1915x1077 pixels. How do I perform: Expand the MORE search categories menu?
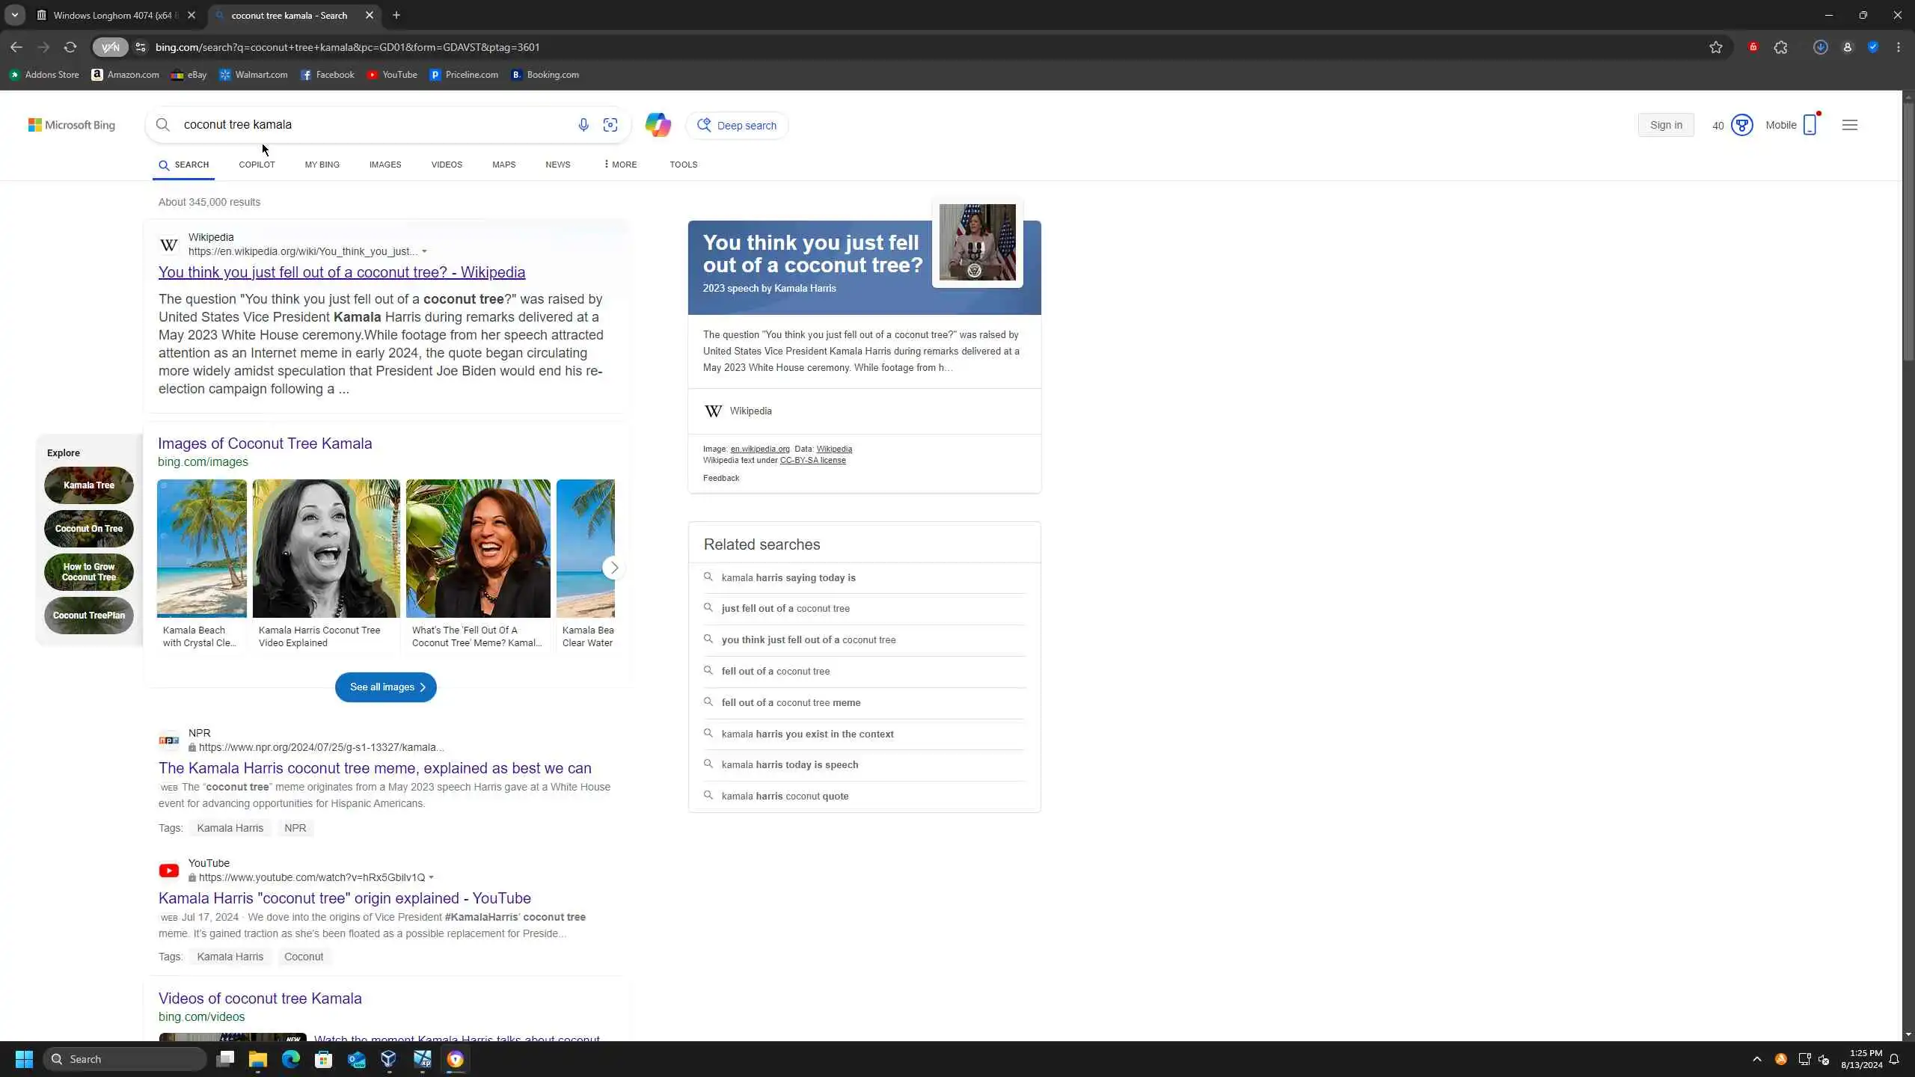point(620,165)
